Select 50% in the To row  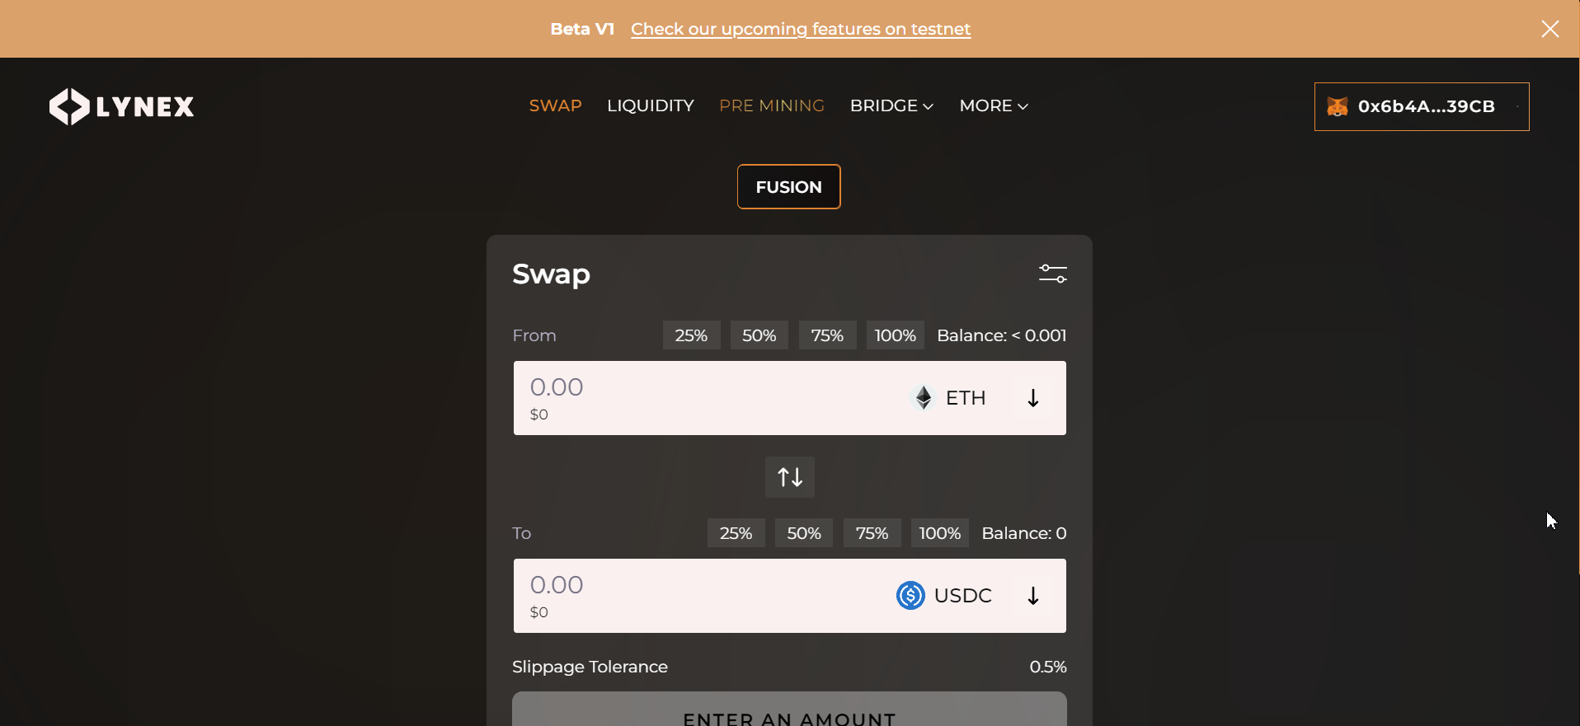(x=803, y=533)
